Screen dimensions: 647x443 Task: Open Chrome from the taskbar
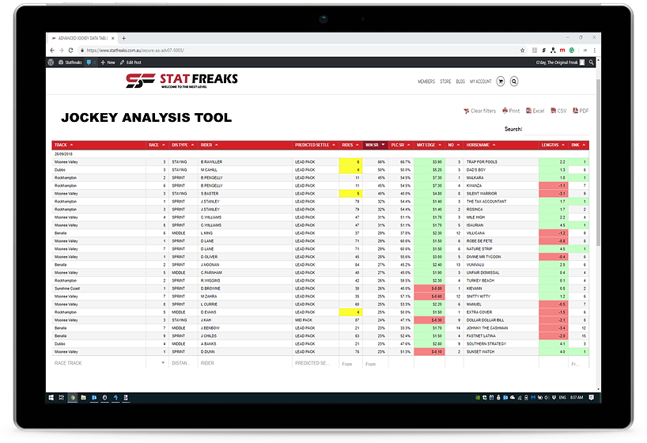(x=73, y=398)
